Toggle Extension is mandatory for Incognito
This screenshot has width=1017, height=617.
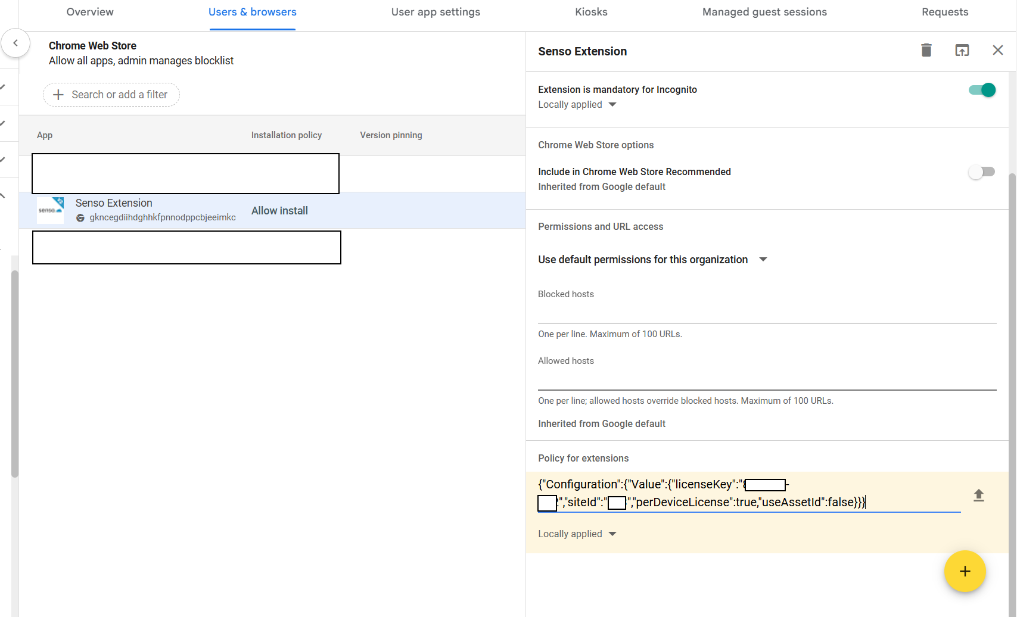pos(982,90)
